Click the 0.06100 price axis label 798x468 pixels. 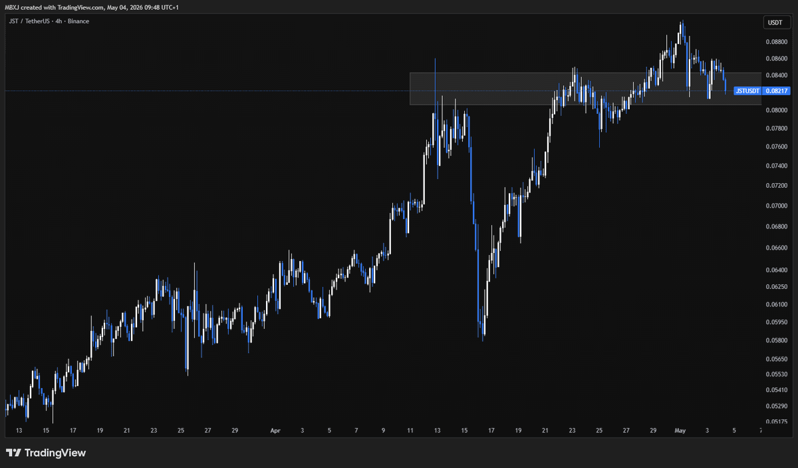[x=775, y=304]
